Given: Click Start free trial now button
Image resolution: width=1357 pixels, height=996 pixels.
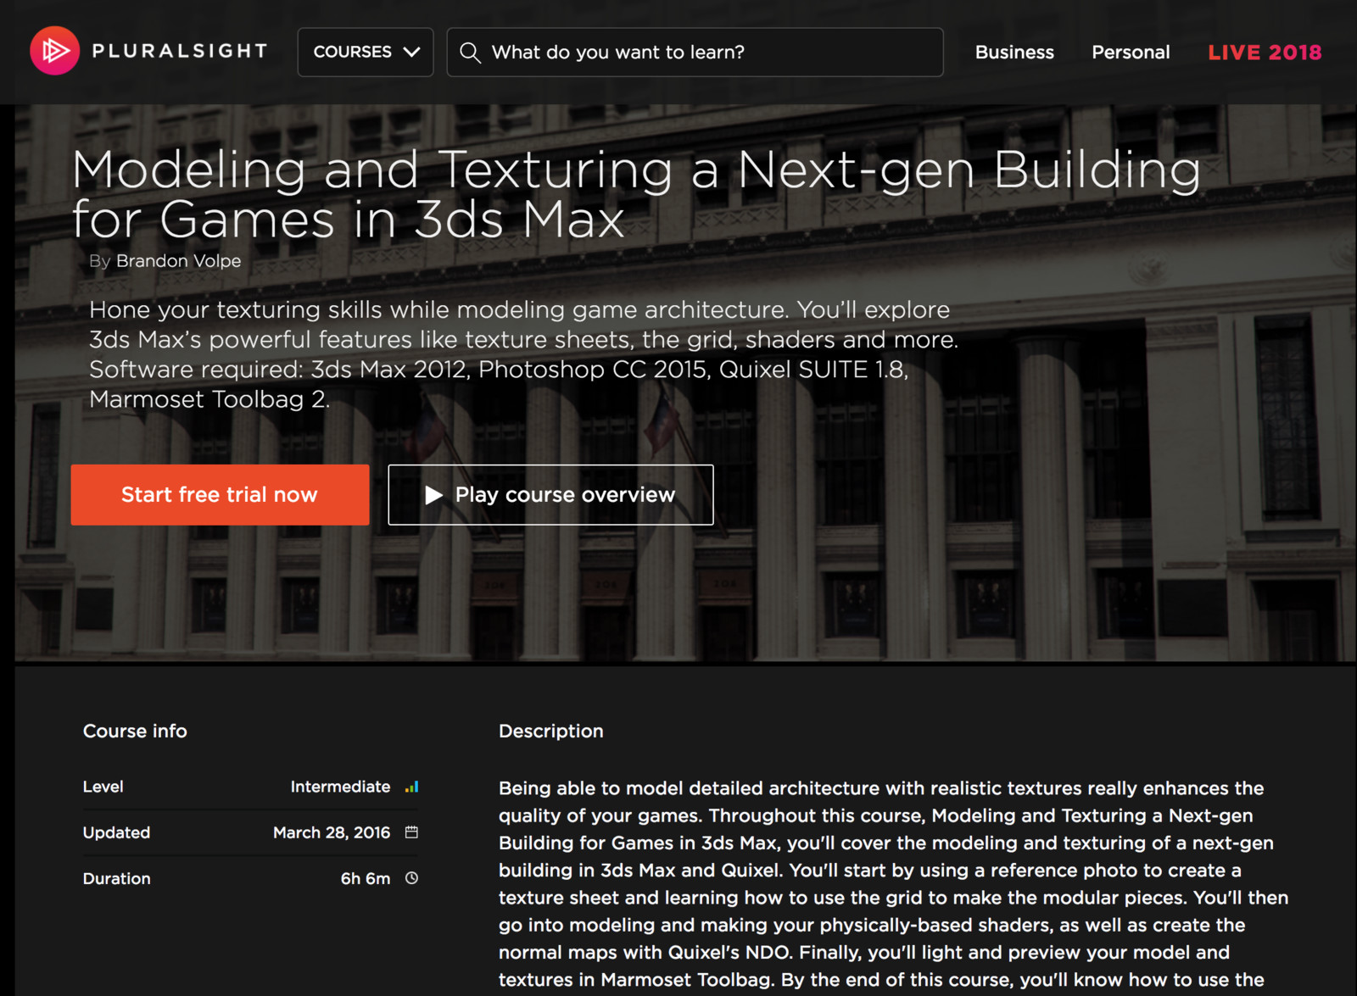Looking at the screenshot, I should (x=220, y=494).
